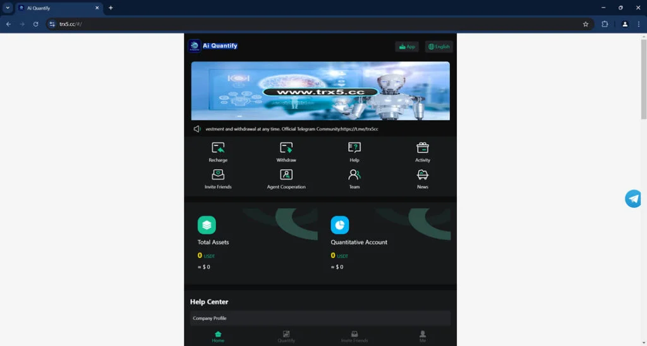This screenshot has width=647, height=346.
Task: Click the 0 USDT value under Total Assets
Action: coord(206,256)
